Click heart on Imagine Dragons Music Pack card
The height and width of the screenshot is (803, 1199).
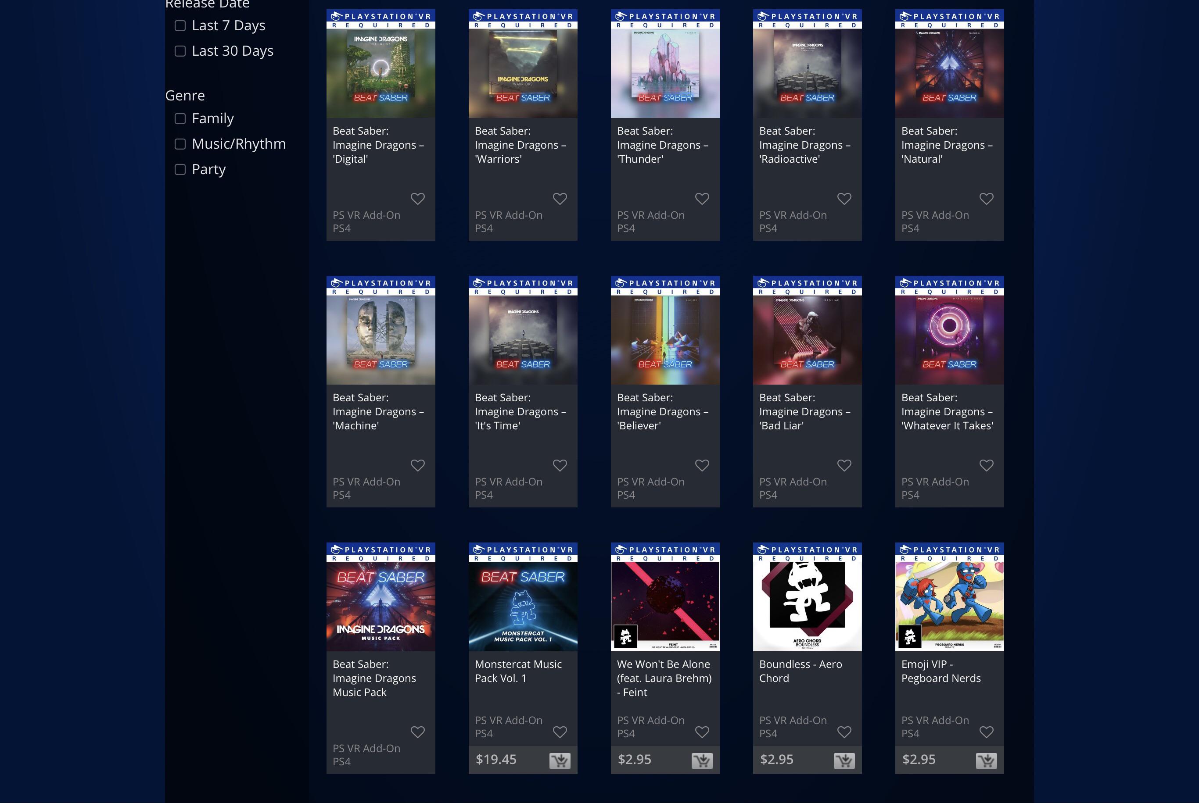(418, 732)
